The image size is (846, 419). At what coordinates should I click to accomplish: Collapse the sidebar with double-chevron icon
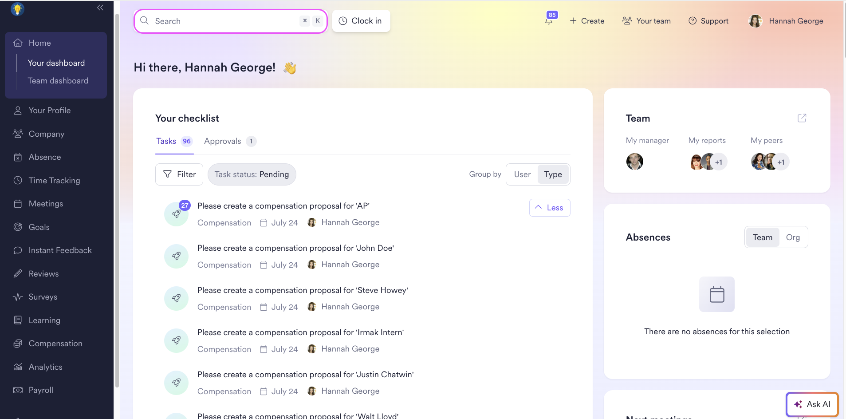(100, 8)
